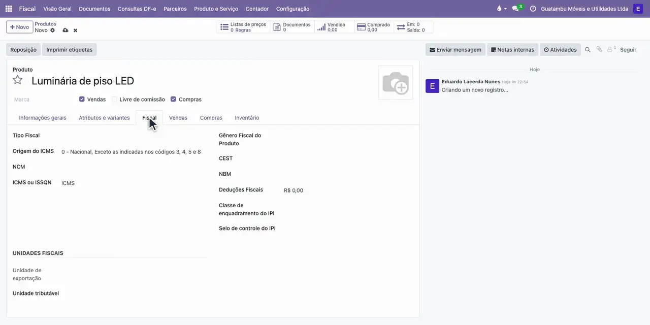Screen dimensions: 650x325
Task: Open the Vendido stat button
Action: point(334,27)
